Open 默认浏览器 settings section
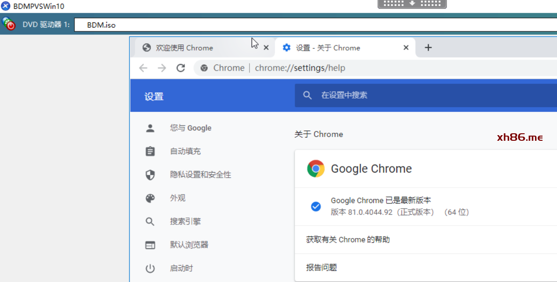 pyautogui.click(x=189, y=245)
